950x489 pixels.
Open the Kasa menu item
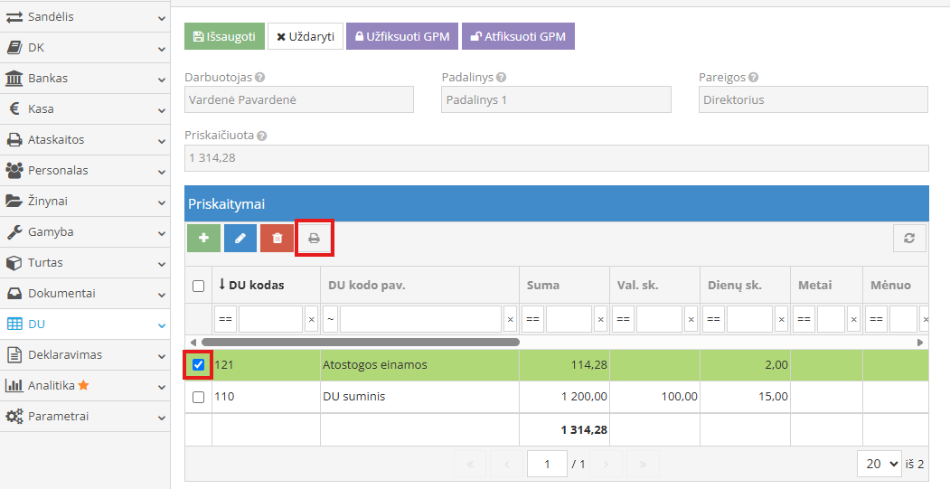[x=85, y=109]
